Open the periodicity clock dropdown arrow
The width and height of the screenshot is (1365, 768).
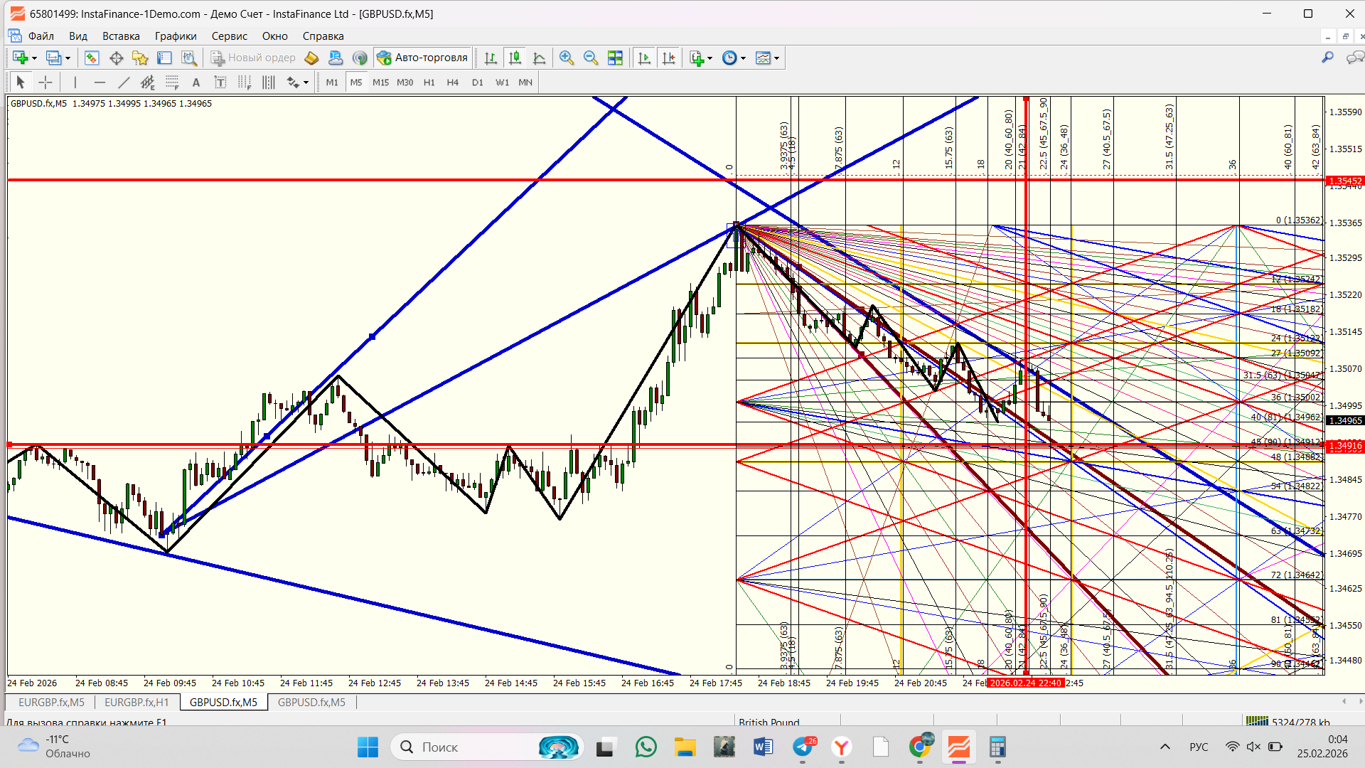[743, 58]
